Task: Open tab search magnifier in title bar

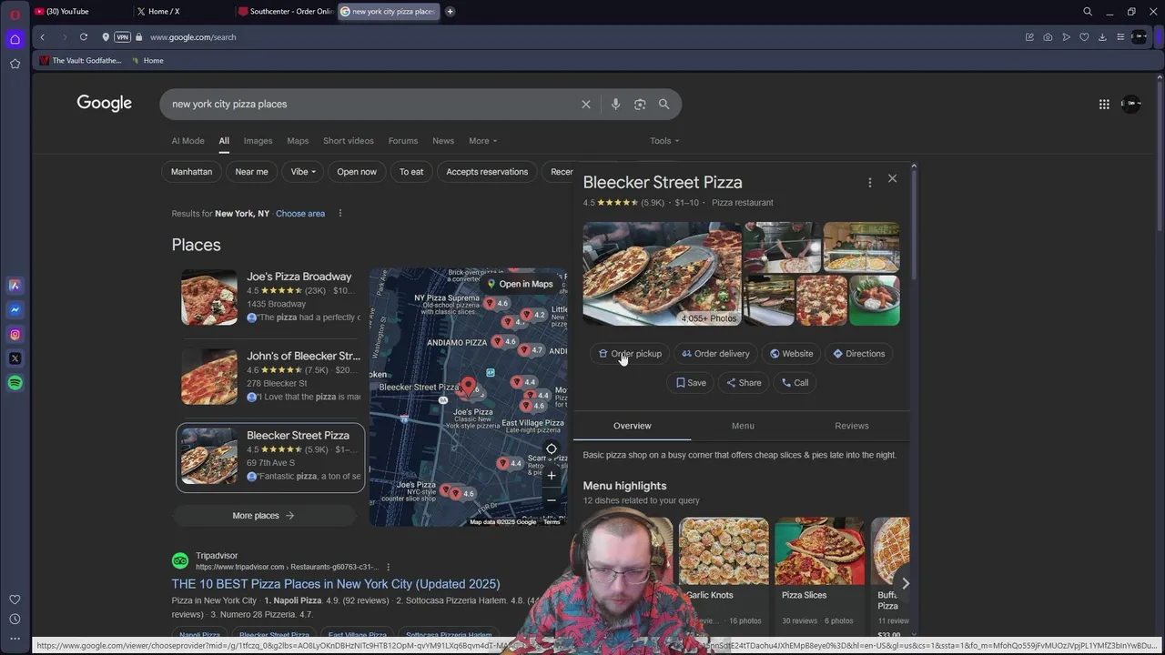Action: (1088, 12)
